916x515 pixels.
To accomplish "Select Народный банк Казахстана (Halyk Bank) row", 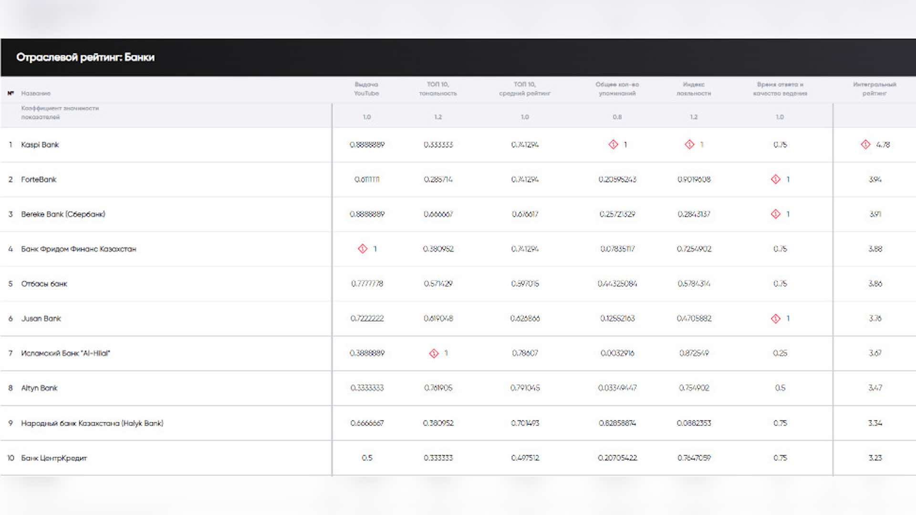I will pyautogui.click(x=458, y=423).
